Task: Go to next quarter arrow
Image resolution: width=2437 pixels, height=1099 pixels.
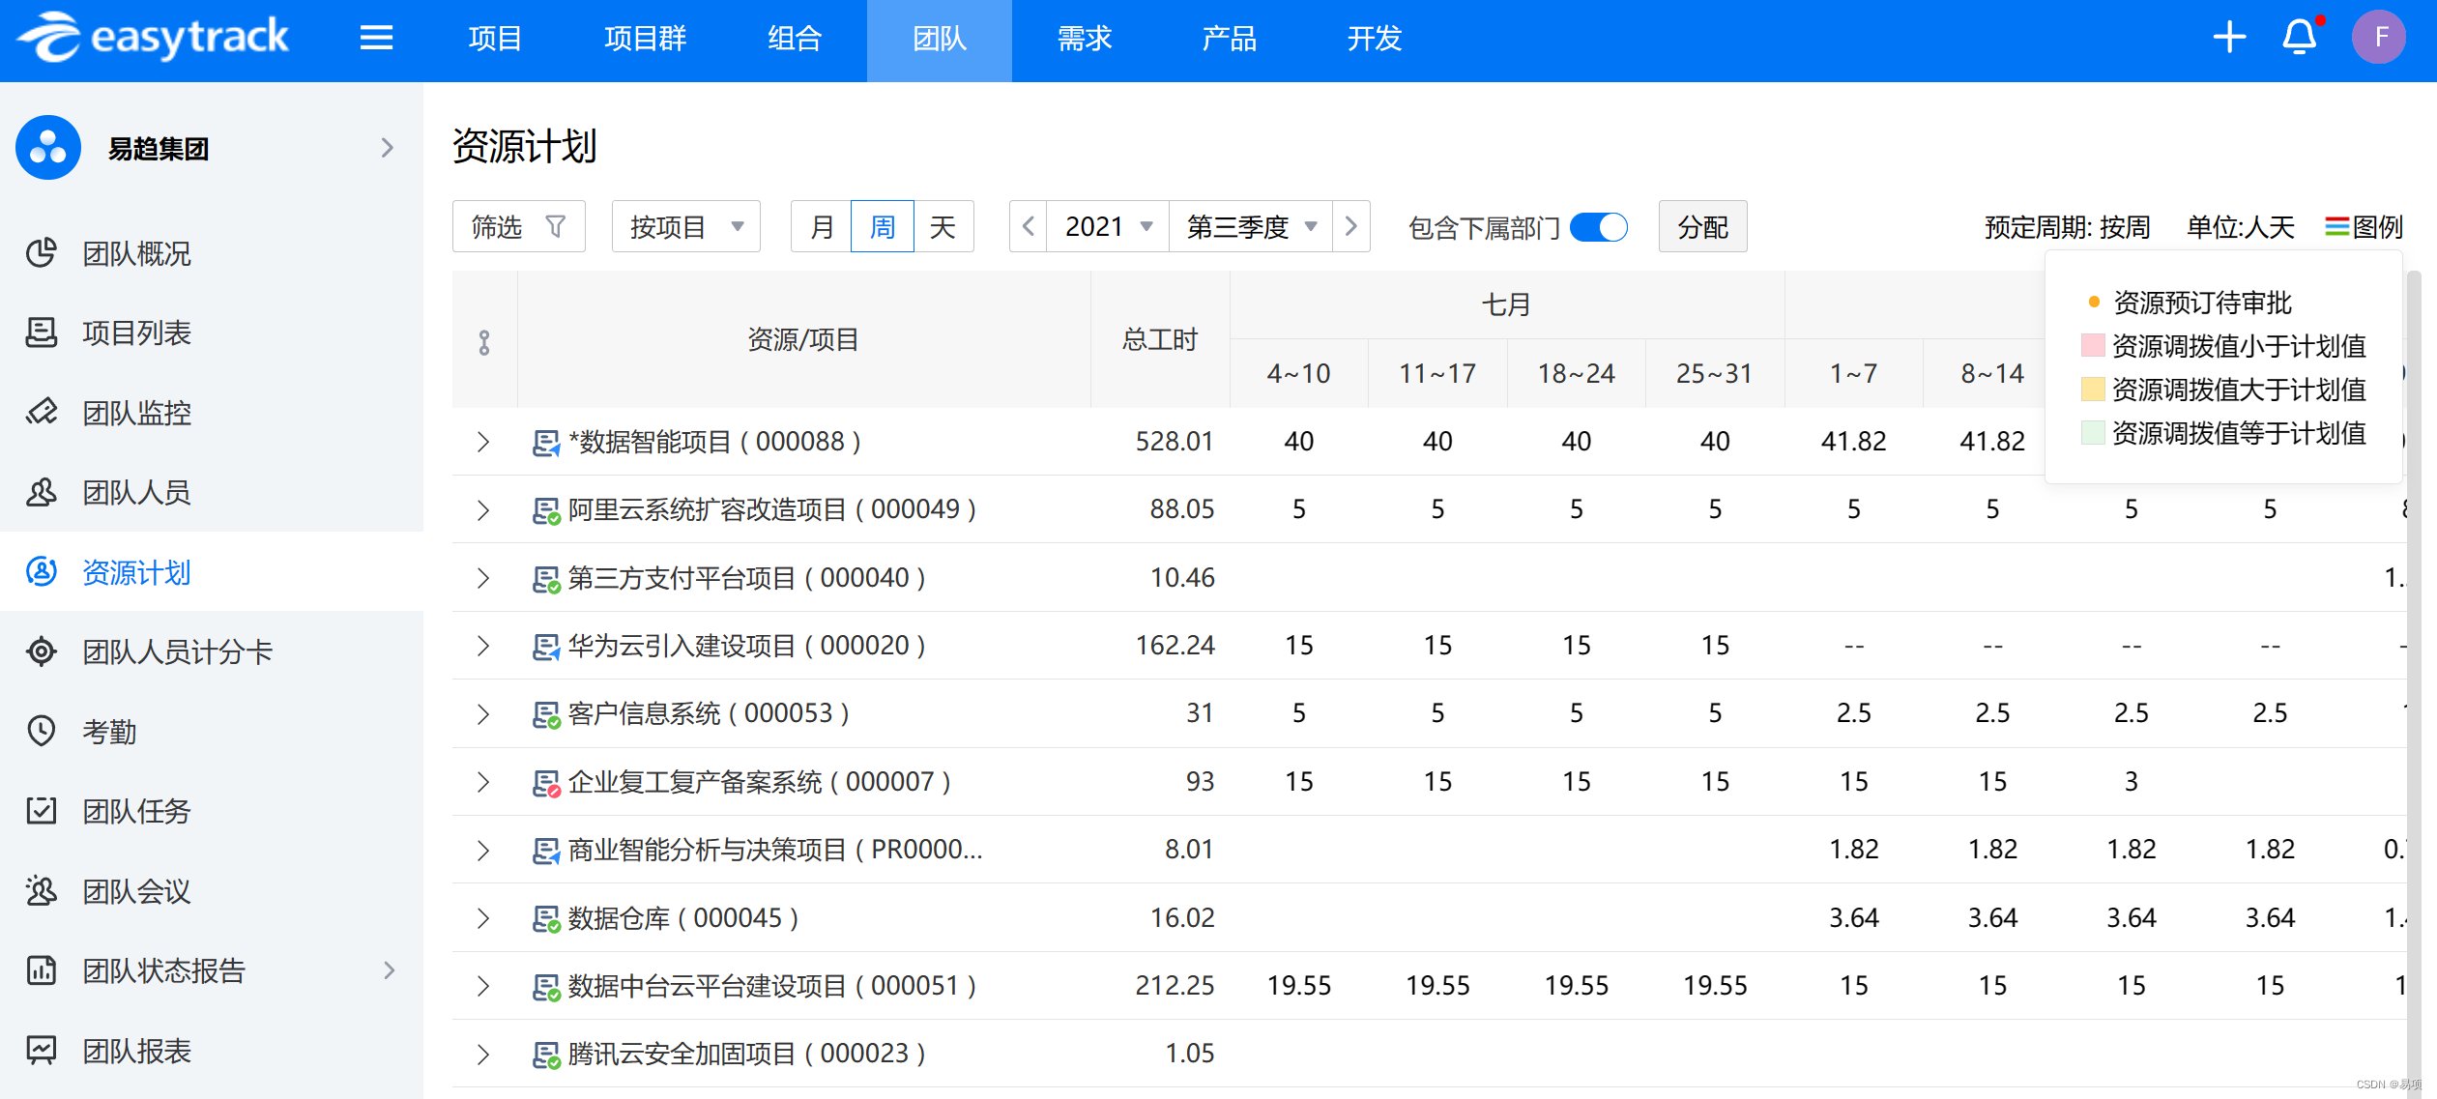Action: [1351, 227]
